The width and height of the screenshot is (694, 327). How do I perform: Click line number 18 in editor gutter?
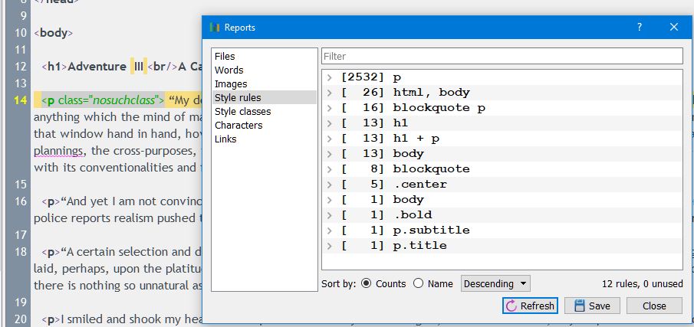coord(21,252)
